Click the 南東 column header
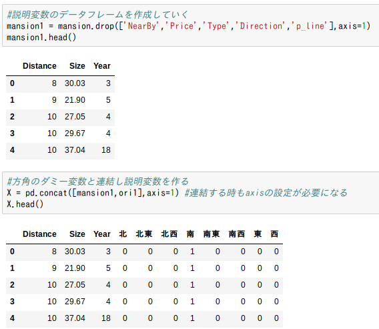The width and height of the screenshot is (379, 329). click(x=212, y=234)
